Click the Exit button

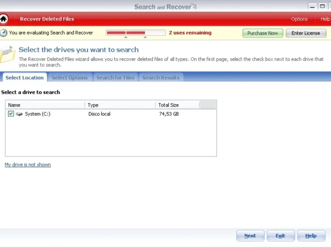point(281,236)
